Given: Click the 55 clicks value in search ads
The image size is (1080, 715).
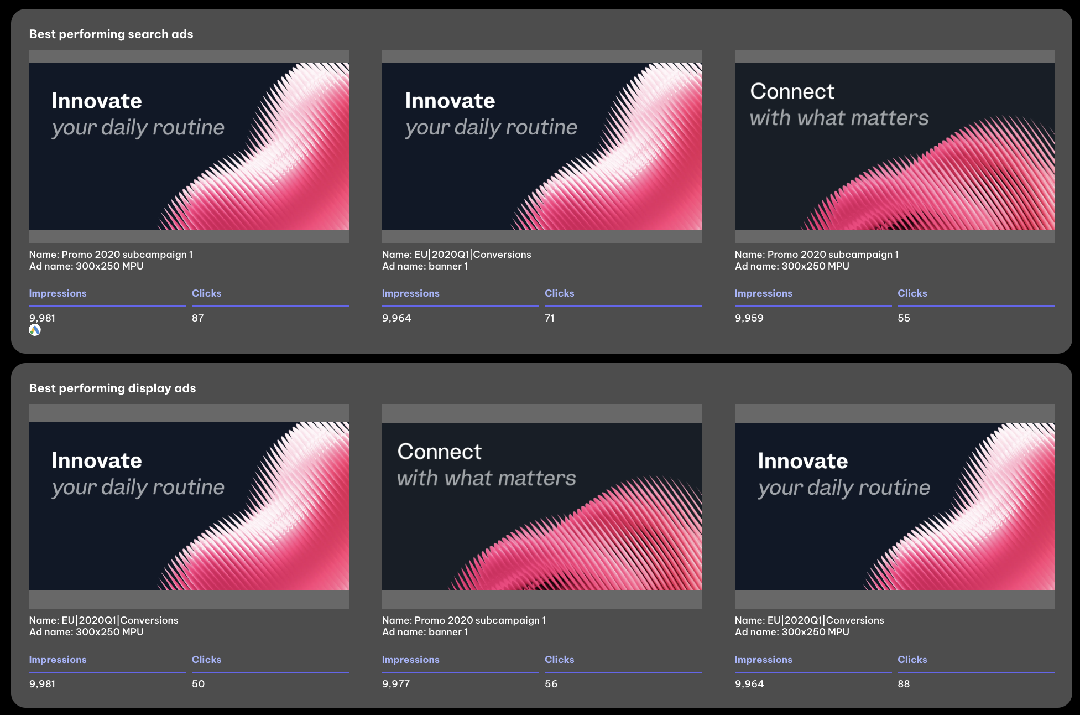Looking at the screenshot, I should (x=904, y=318).
